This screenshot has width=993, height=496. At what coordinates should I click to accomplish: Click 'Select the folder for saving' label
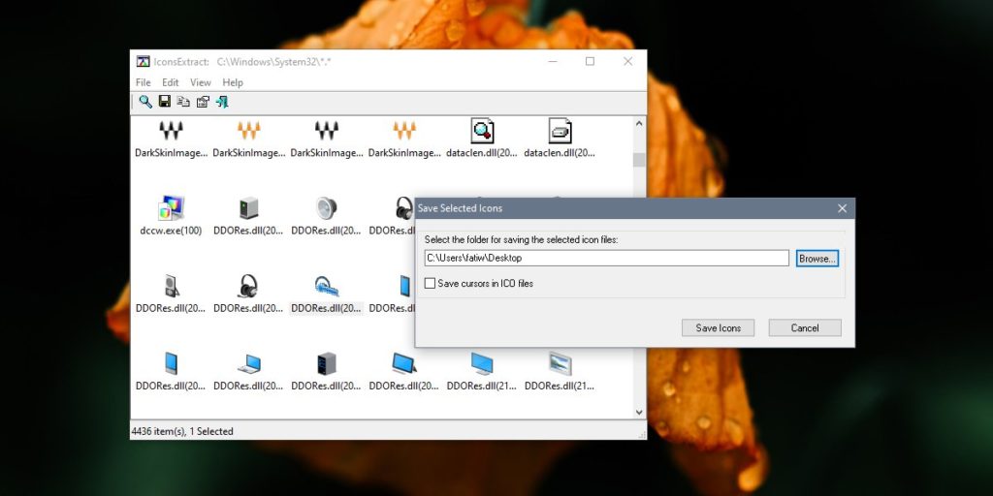click(x=521, y=240)
